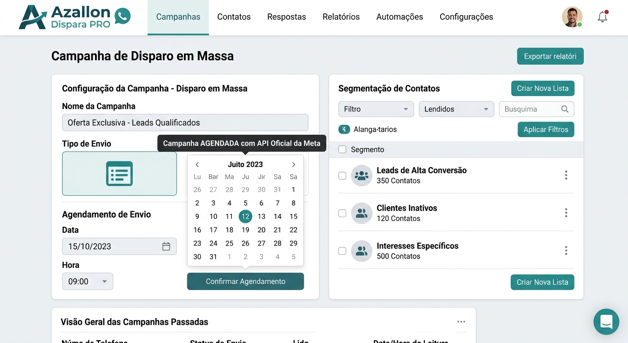Click Criar Nova Lista beside Segmentação de Contatos

click(x=543, y=88)
